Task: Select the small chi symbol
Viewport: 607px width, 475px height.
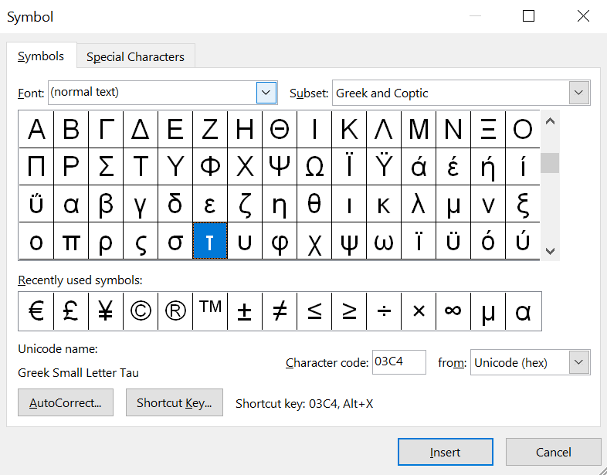Action: tap(314, 241)
